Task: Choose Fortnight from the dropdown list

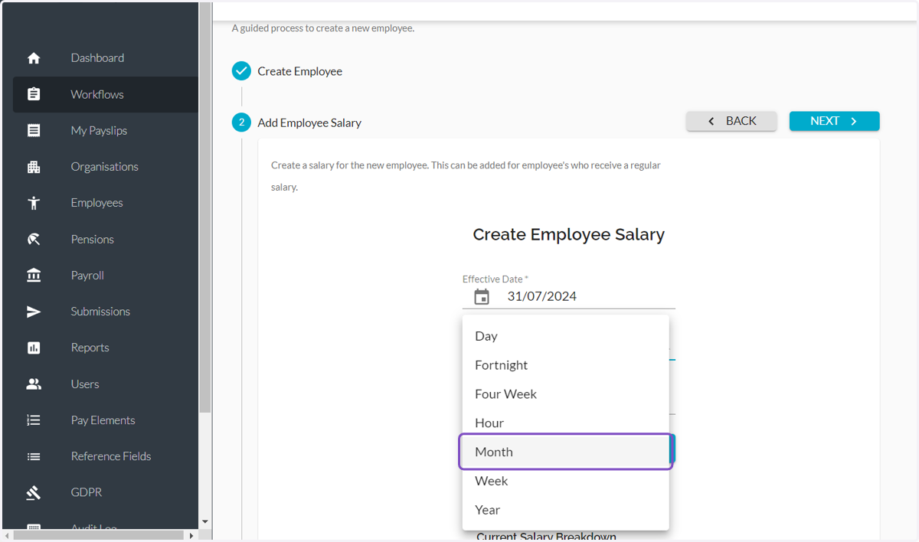Action: (x=565, y=365)
